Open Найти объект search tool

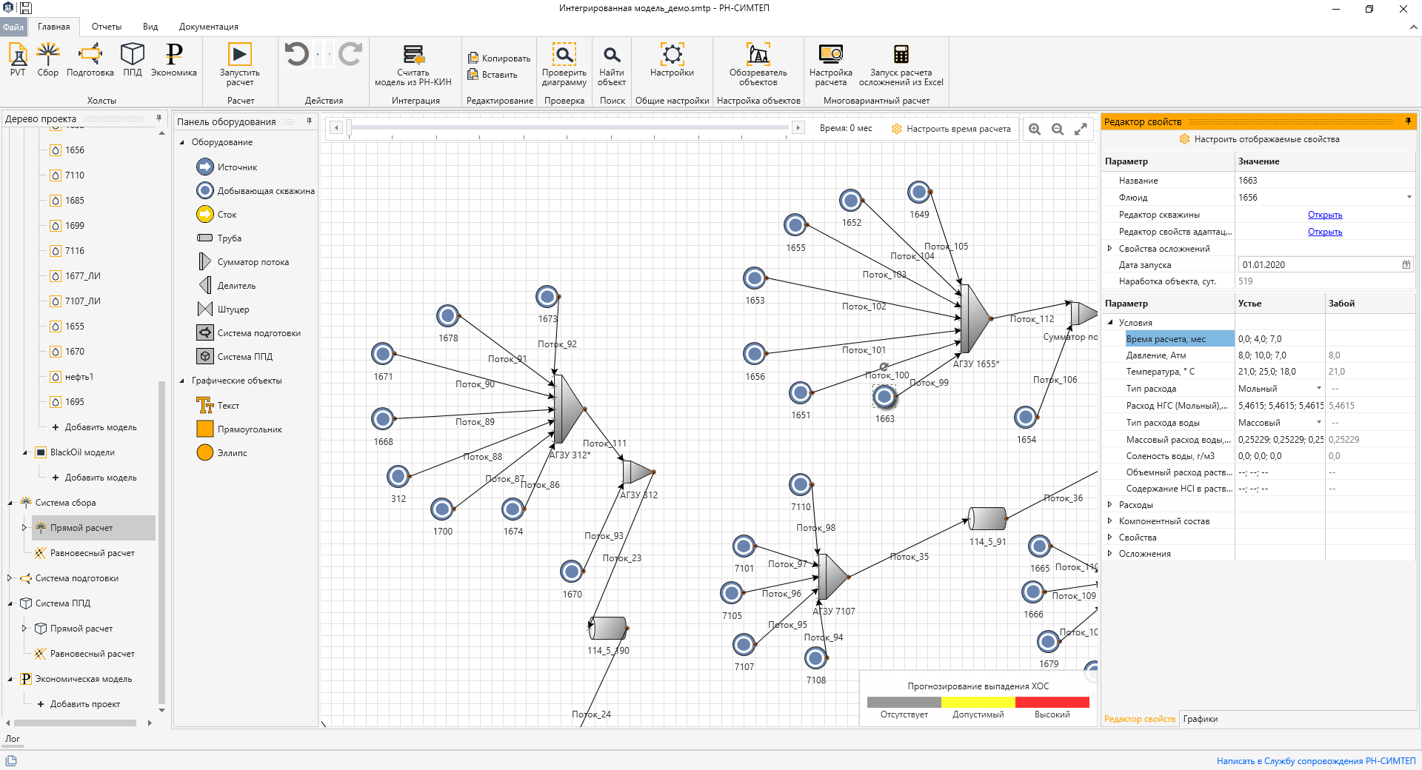[612, 64]
